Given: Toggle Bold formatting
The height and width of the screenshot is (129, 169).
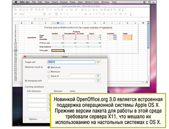Looking at the screenshot, I should [61, 14].
